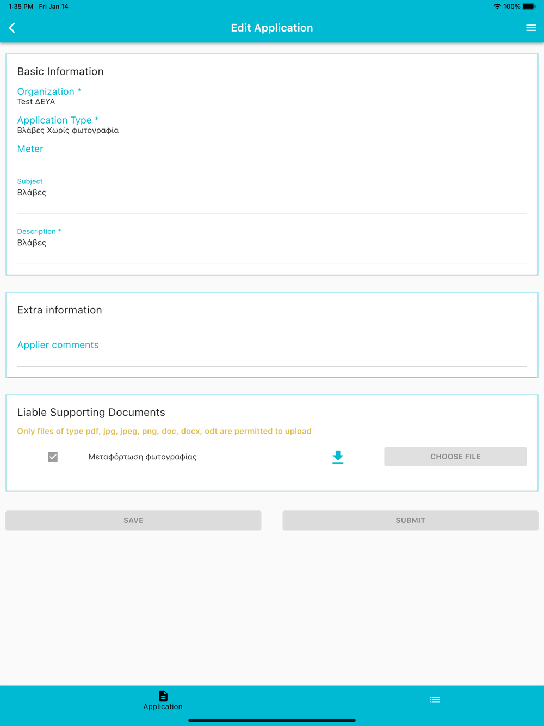The width and height of the screenshot is (544, 726).
Task: Click the Liable Supporting Documents heading
Action: [x=91, y=412]
